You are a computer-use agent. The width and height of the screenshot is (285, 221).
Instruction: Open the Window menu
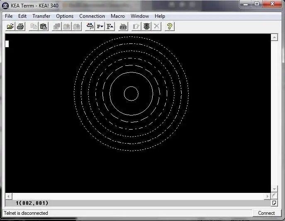click(x=140, y=16)
